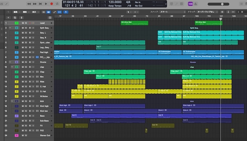Start playback with the Play button

pyautogui.click(x=46, y=4)
